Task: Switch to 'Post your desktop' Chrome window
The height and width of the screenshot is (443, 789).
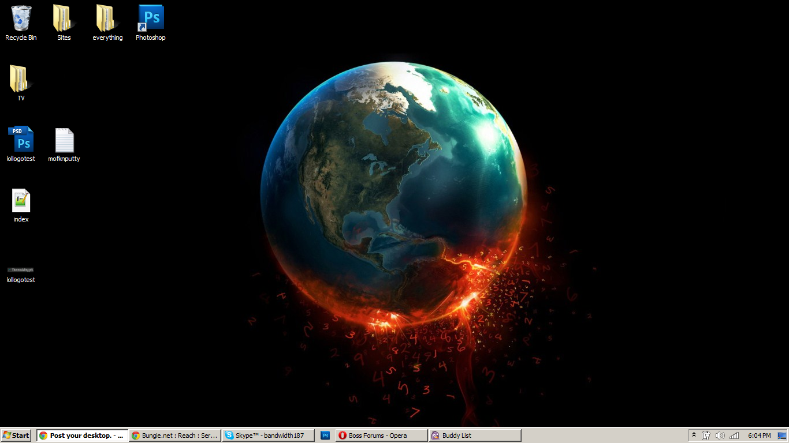Action: click(82, 436)
